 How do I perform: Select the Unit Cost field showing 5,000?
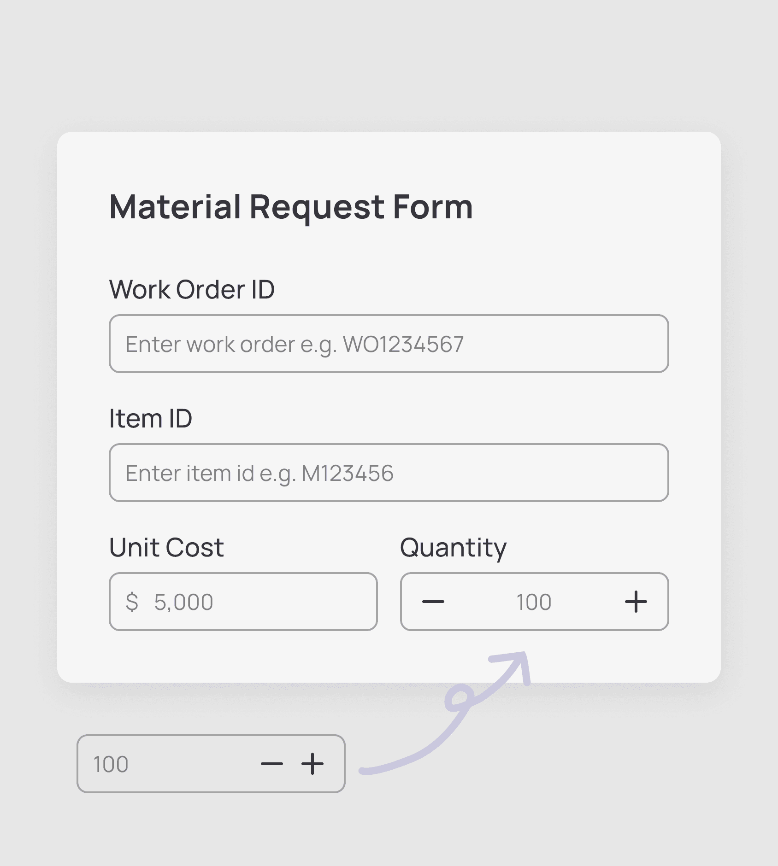click(x=243, y=601)
